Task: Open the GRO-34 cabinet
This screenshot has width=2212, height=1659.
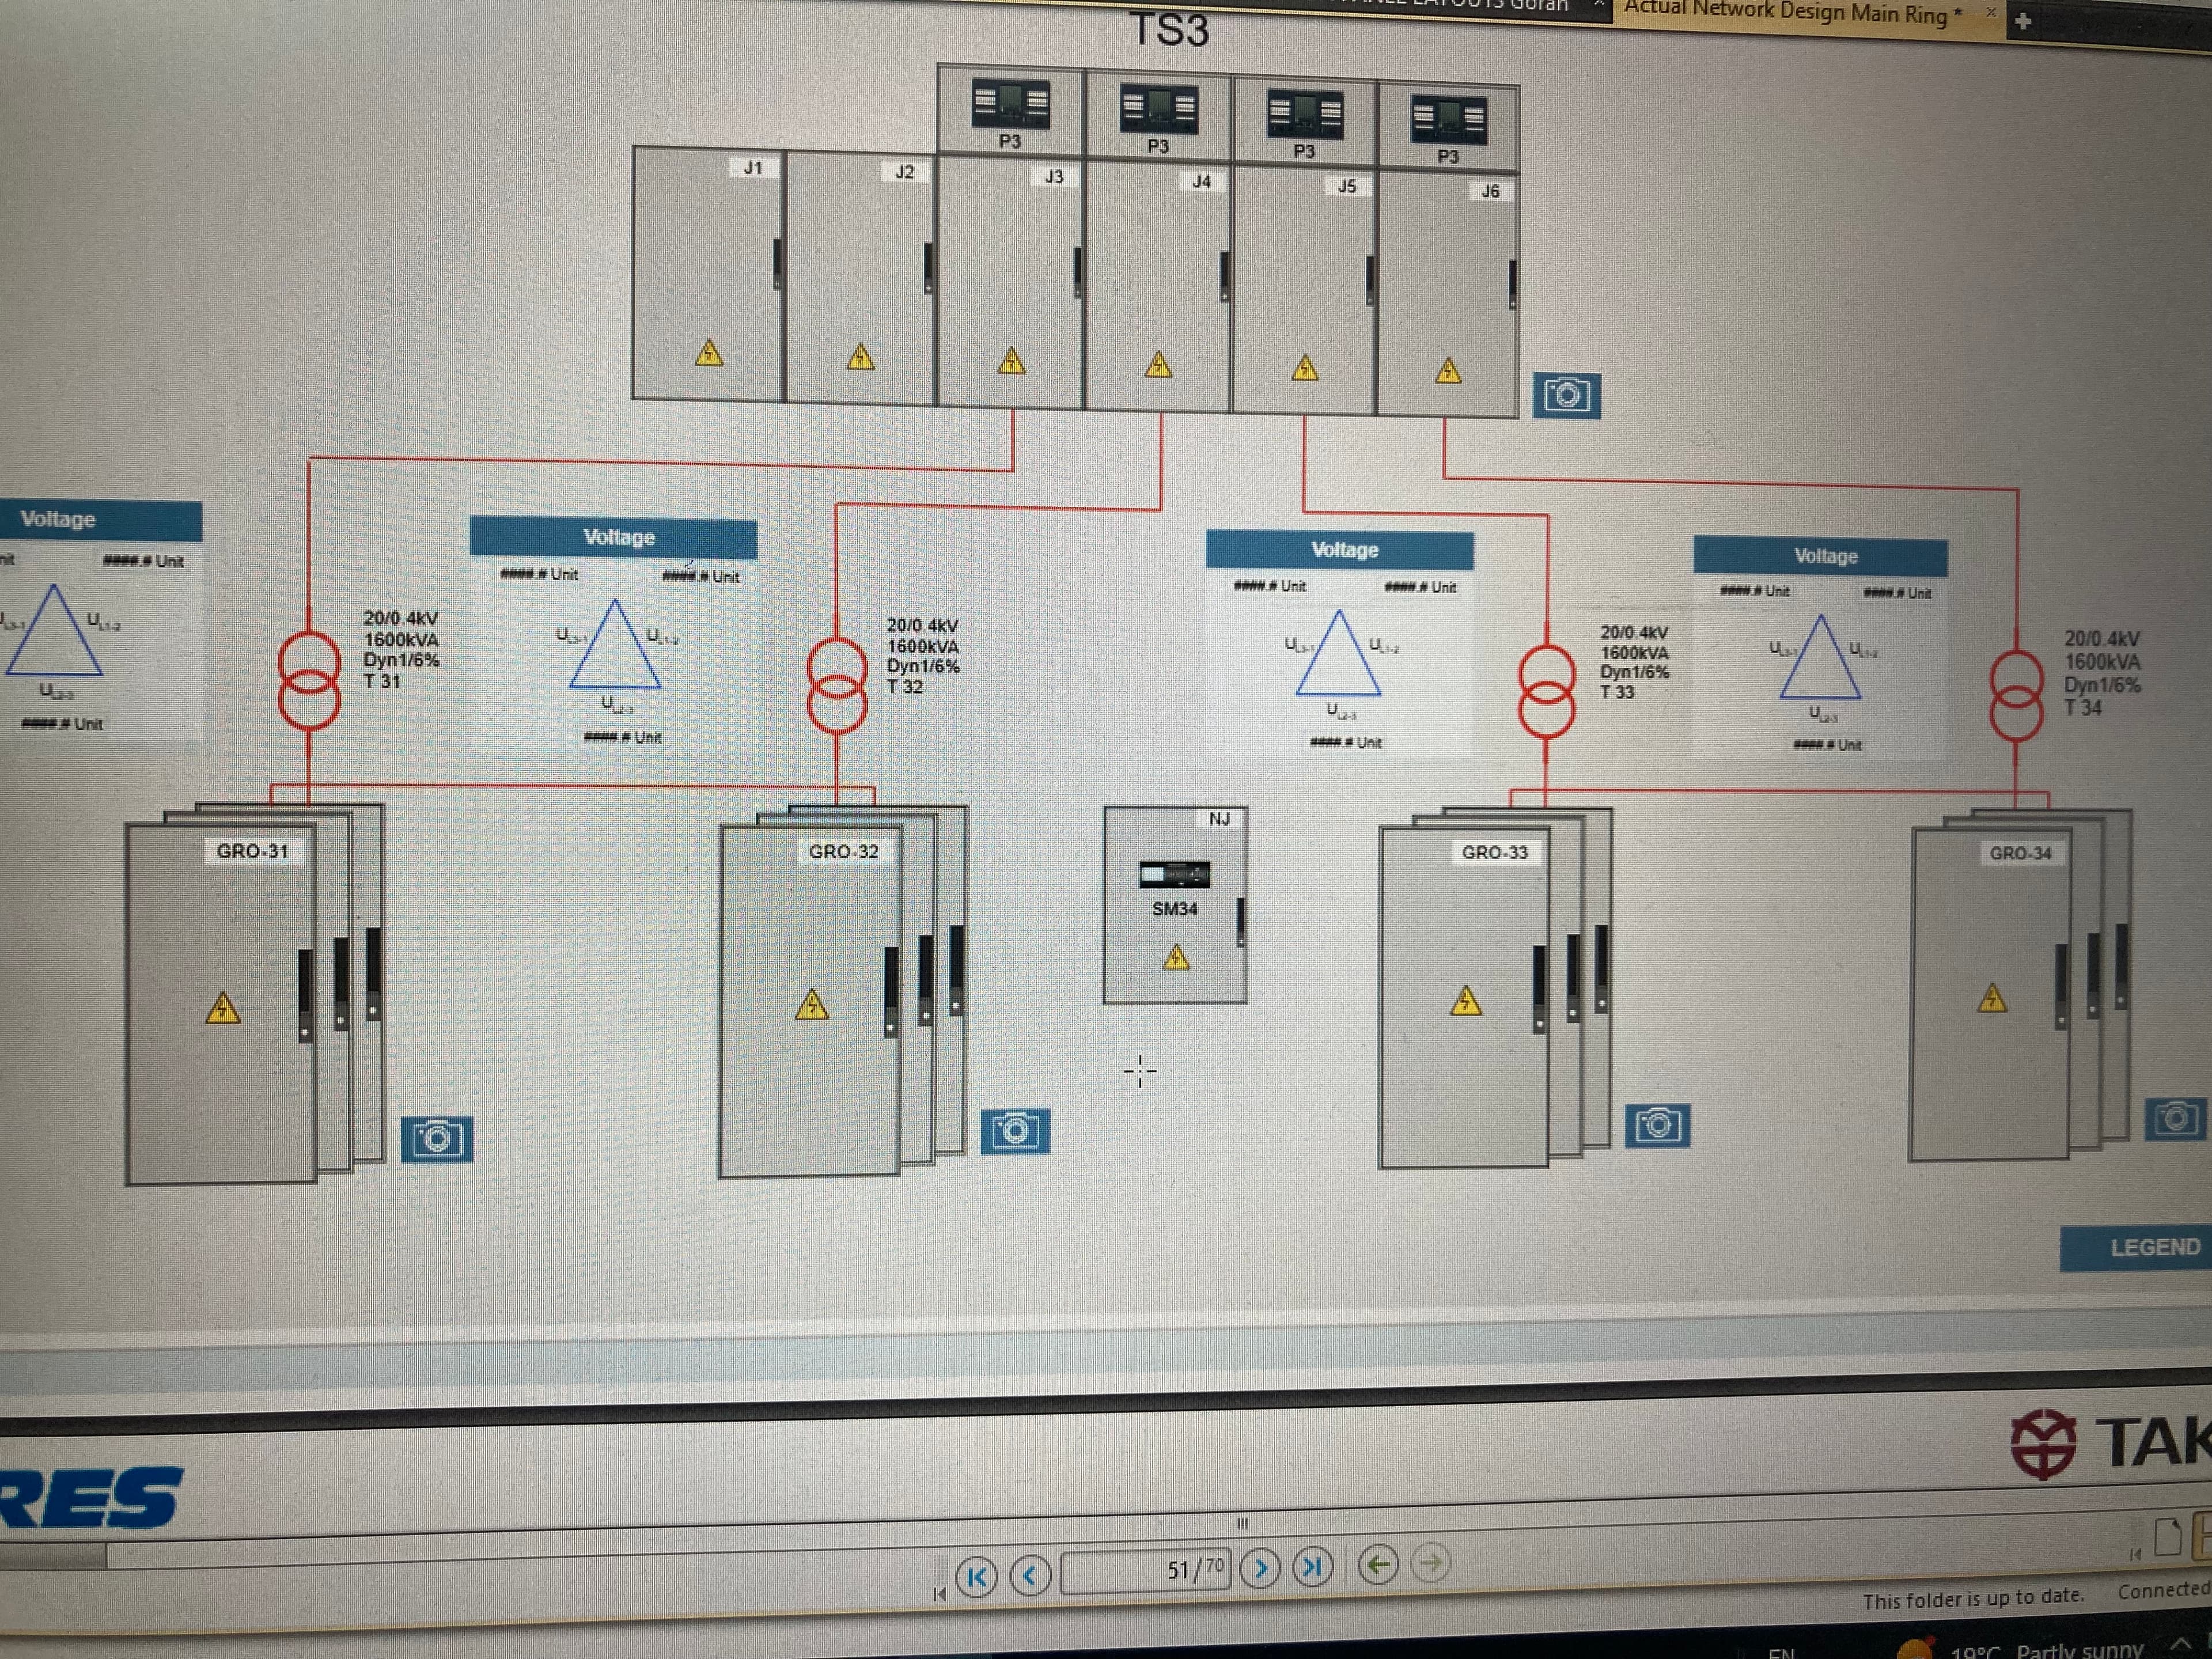Action: (x=1990, y=994)
